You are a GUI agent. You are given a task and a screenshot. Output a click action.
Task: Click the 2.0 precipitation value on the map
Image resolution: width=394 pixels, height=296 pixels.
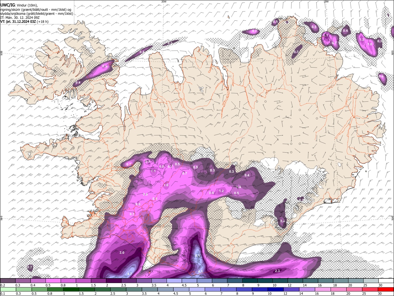pyautogui.click(x=122, y=253)
